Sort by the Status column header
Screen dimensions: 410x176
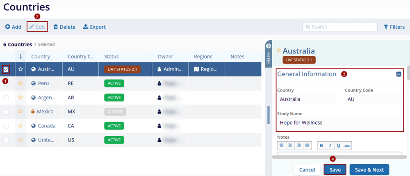111,57
